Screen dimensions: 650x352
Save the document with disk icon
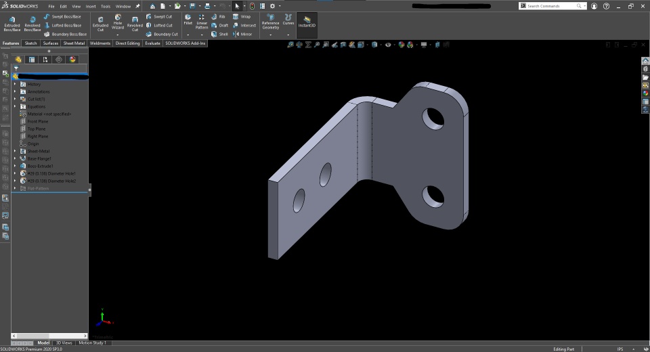pos(192,6)
